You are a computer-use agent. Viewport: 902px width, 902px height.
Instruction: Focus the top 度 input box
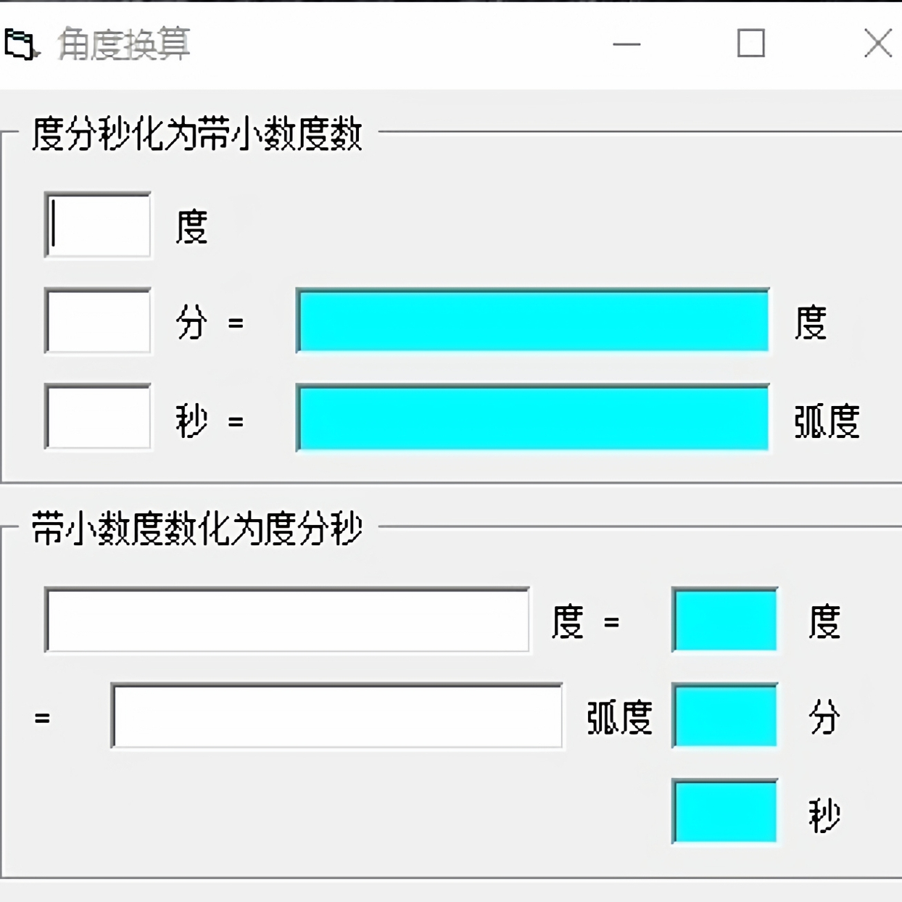pyautogui.click(x=98, y=225)
